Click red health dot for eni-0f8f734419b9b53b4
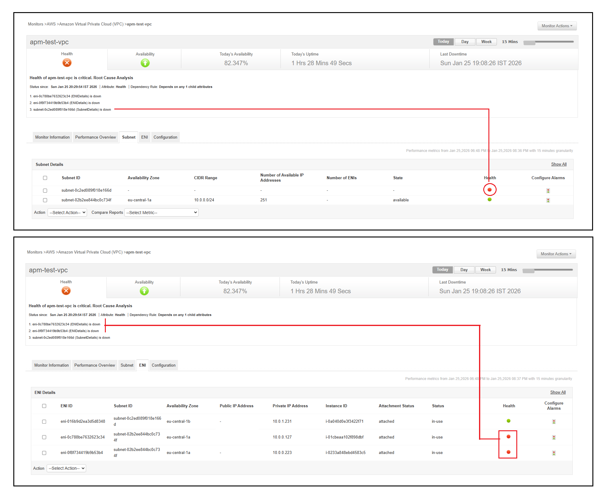 click(508, 452)
